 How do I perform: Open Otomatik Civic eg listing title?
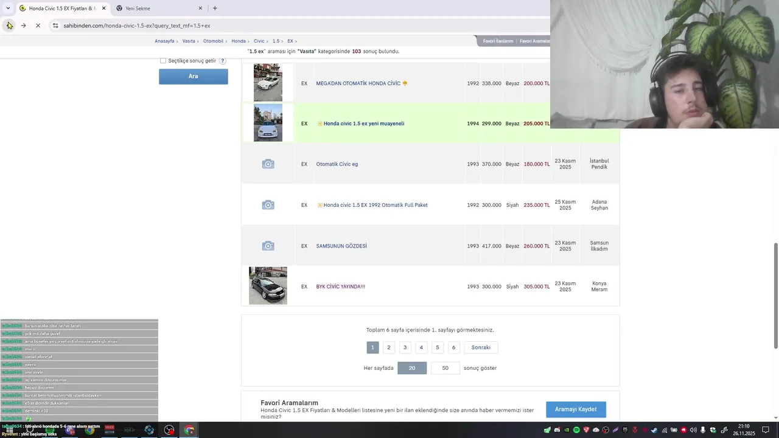pos(337,164)
